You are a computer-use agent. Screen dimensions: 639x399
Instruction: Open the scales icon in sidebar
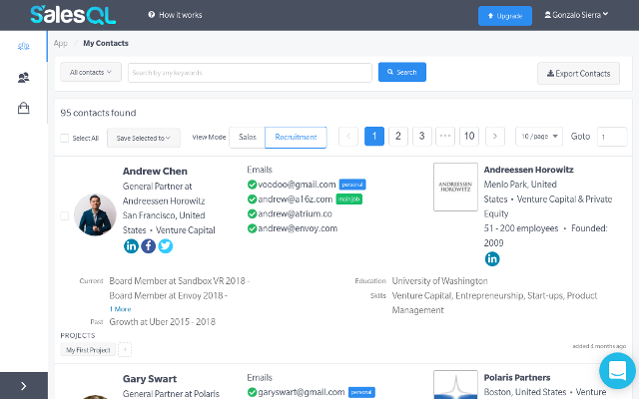[x=23, y=46]
